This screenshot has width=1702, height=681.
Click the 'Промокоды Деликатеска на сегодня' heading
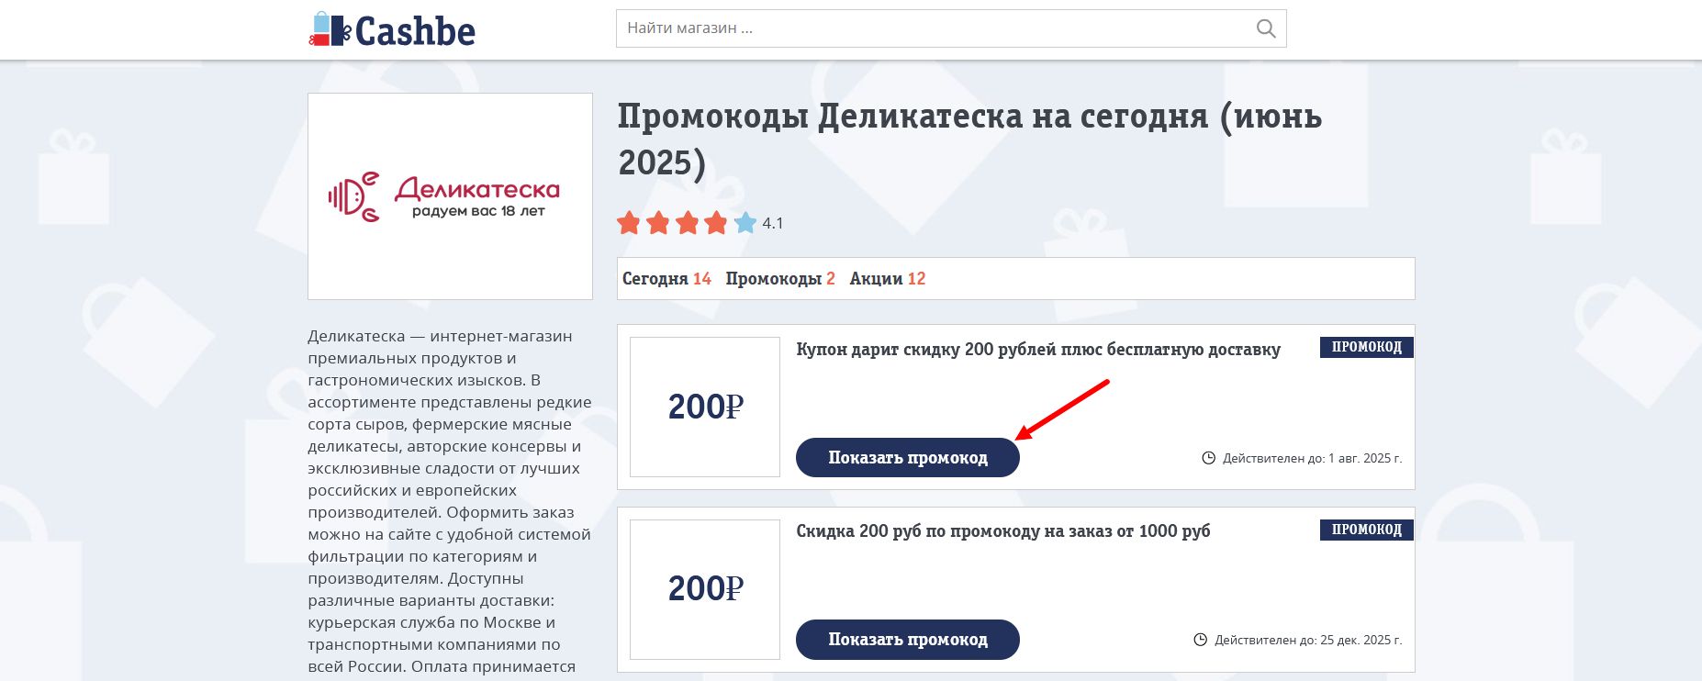969,140
